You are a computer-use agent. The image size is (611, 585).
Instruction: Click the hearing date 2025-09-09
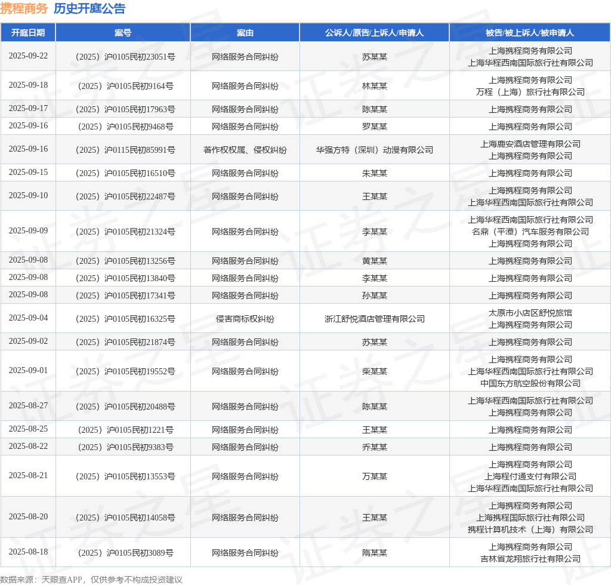click(x=28, y=230)
